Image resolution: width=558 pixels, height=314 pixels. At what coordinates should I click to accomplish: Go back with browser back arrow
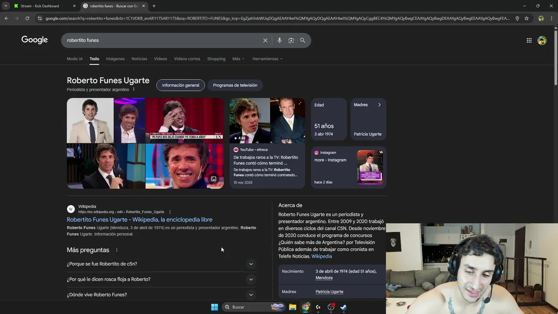[6, 18]
